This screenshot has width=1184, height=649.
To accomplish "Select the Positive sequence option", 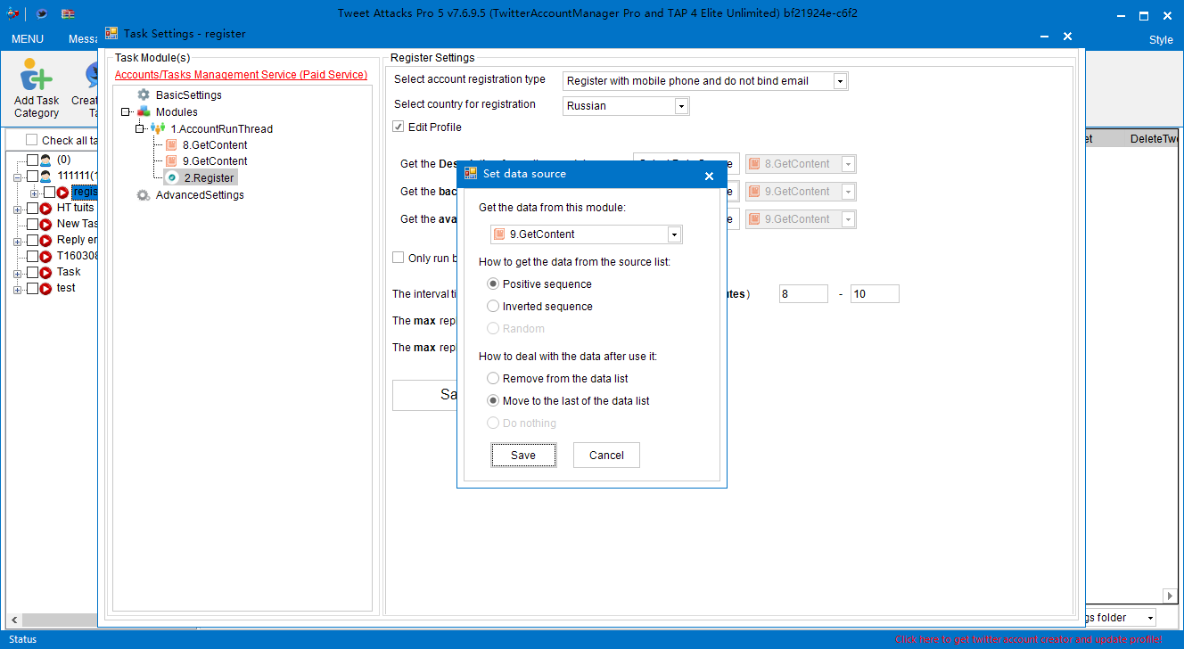I will coord(493,283).
